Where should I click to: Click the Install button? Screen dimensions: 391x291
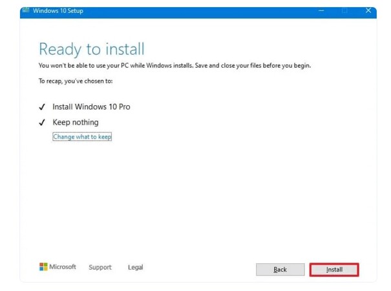pos(334,270)
